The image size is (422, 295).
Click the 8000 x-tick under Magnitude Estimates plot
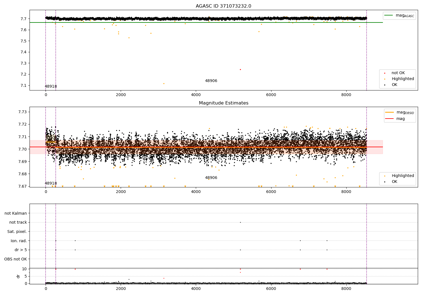click(346, 192)
